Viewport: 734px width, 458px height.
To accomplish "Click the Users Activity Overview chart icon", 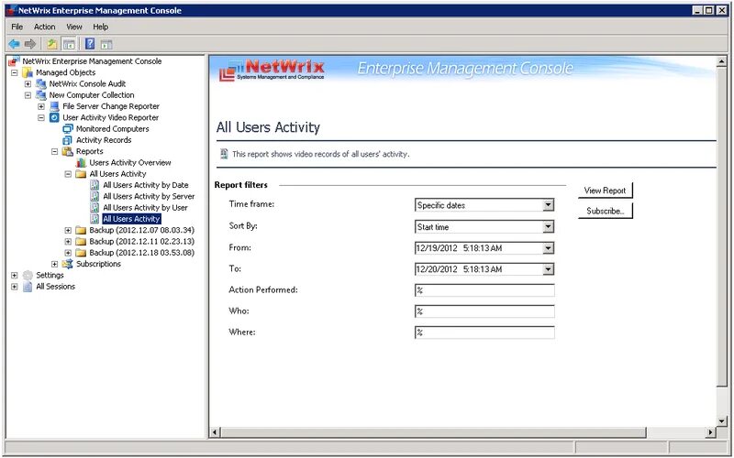I will pos(82,163).
